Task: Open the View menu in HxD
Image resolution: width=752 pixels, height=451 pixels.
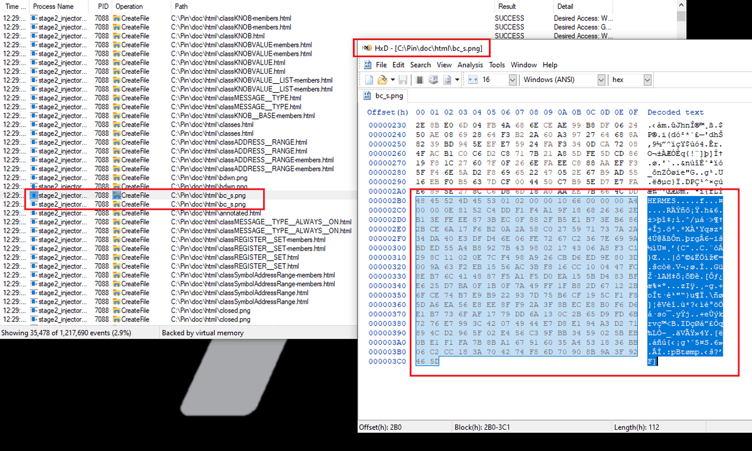Action: 444,65
